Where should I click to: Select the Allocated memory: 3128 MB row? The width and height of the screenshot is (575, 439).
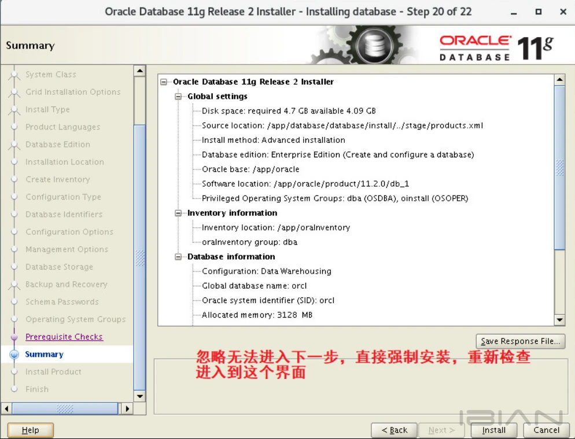(x=257, y=315)
